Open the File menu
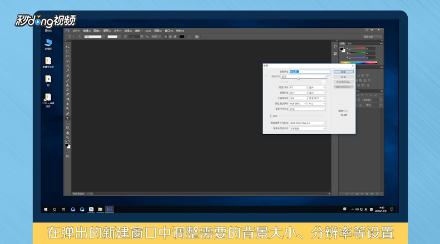Image resolution: width=440 pixels, height=244 pixels. pyautogui.click(x=76, y=31)
